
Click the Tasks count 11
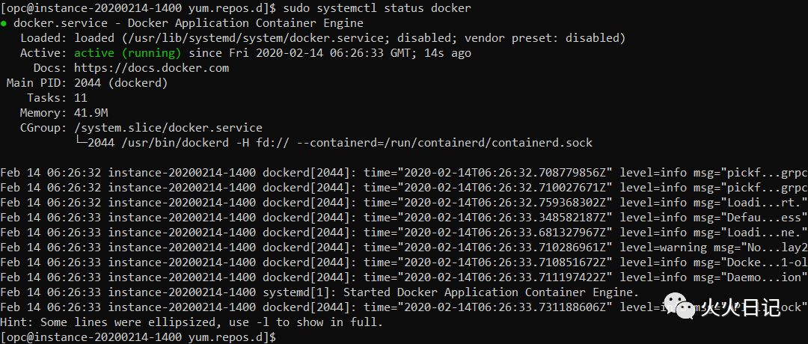81,98
